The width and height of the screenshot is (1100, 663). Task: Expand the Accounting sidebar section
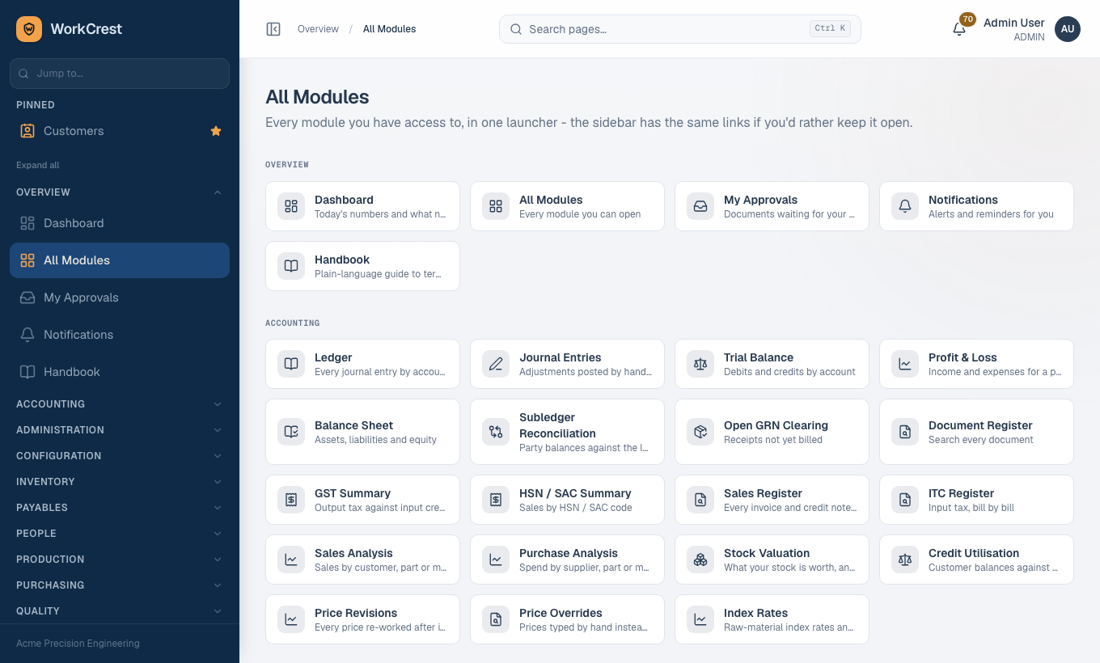pyautogui.click(x=120, y=404)
